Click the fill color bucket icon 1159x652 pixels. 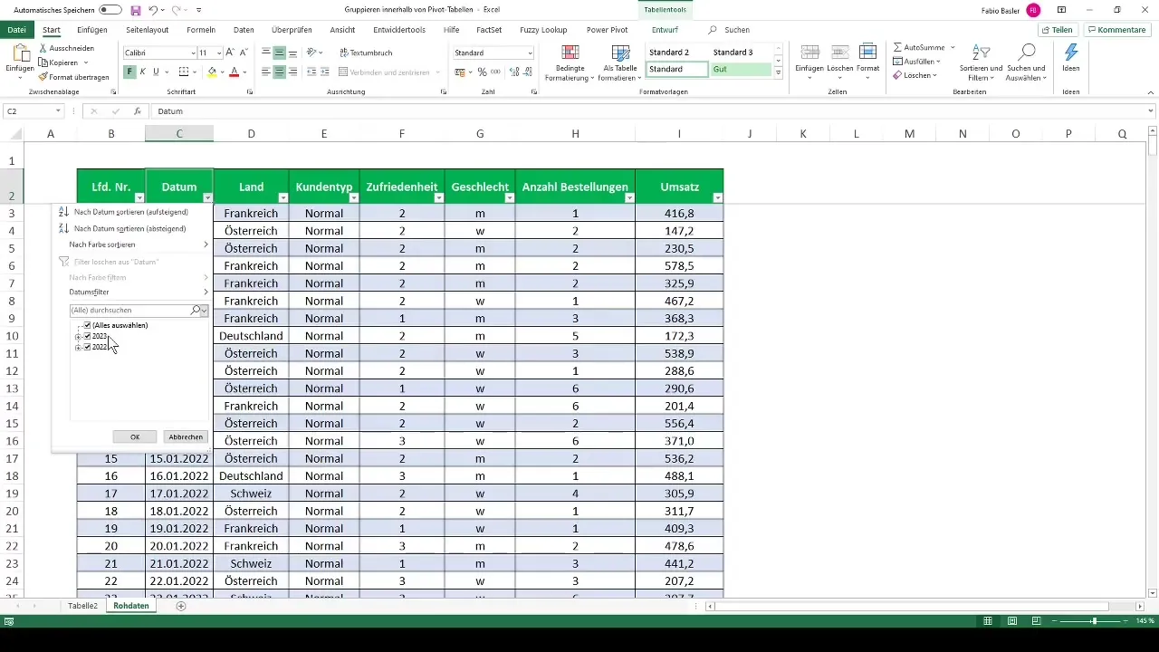click(x=212, y=72)
